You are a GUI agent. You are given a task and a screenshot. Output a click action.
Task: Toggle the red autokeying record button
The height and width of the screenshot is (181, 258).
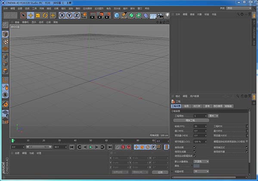point(123,147)
